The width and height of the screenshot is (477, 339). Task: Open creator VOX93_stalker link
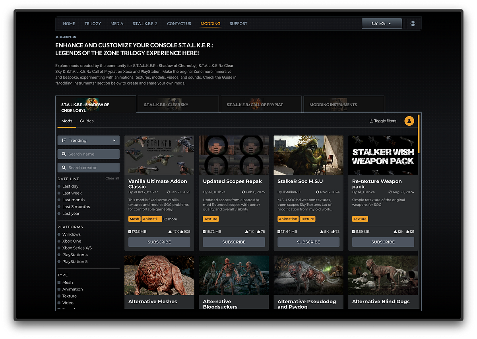tap(146, 192)
